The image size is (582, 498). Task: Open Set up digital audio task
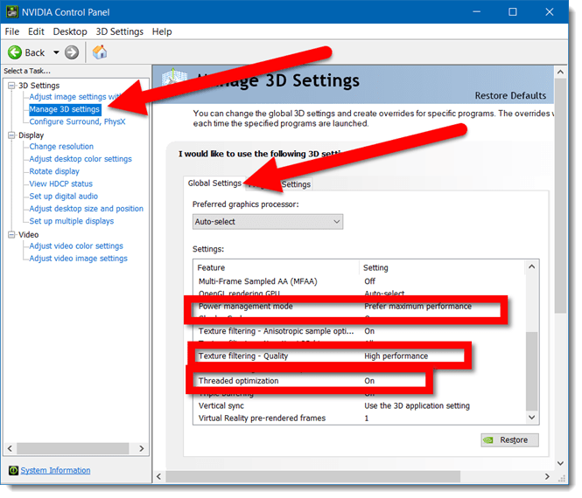coord(64,197)
